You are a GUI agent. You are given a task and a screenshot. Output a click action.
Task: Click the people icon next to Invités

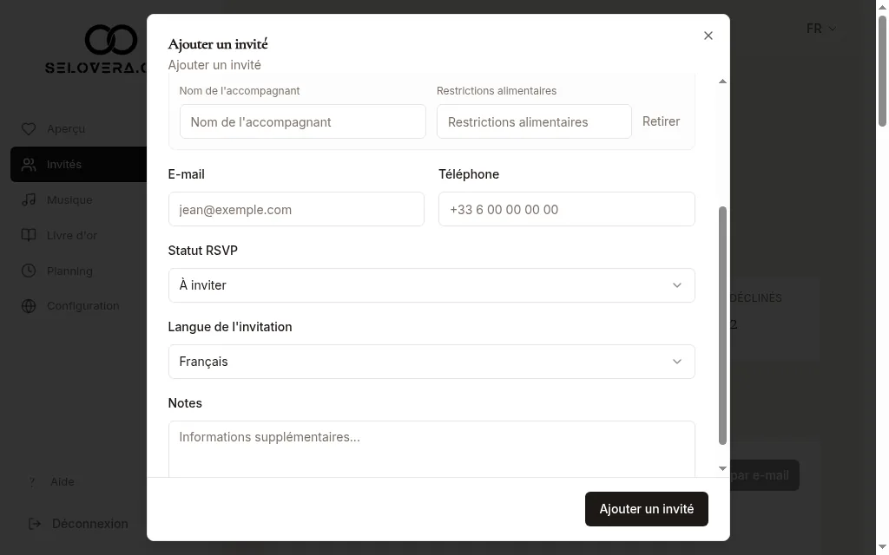tap(29, 165)
